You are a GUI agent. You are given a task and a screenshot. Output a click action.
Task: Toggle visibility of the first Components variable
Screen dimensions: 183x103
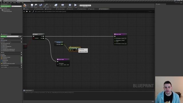[x=21, y=57]
